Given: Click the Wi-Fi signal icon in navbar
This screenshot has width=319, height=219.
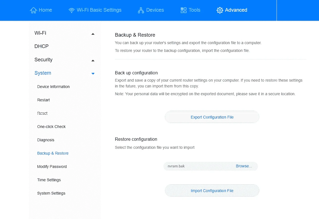Looking at the screenshot, I should point(71,10).
